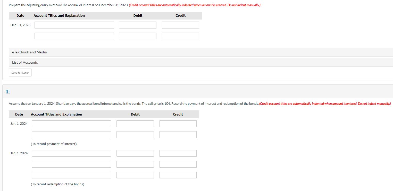Click the second Debit field in the Dec. 31 entry

coord(138,36)
